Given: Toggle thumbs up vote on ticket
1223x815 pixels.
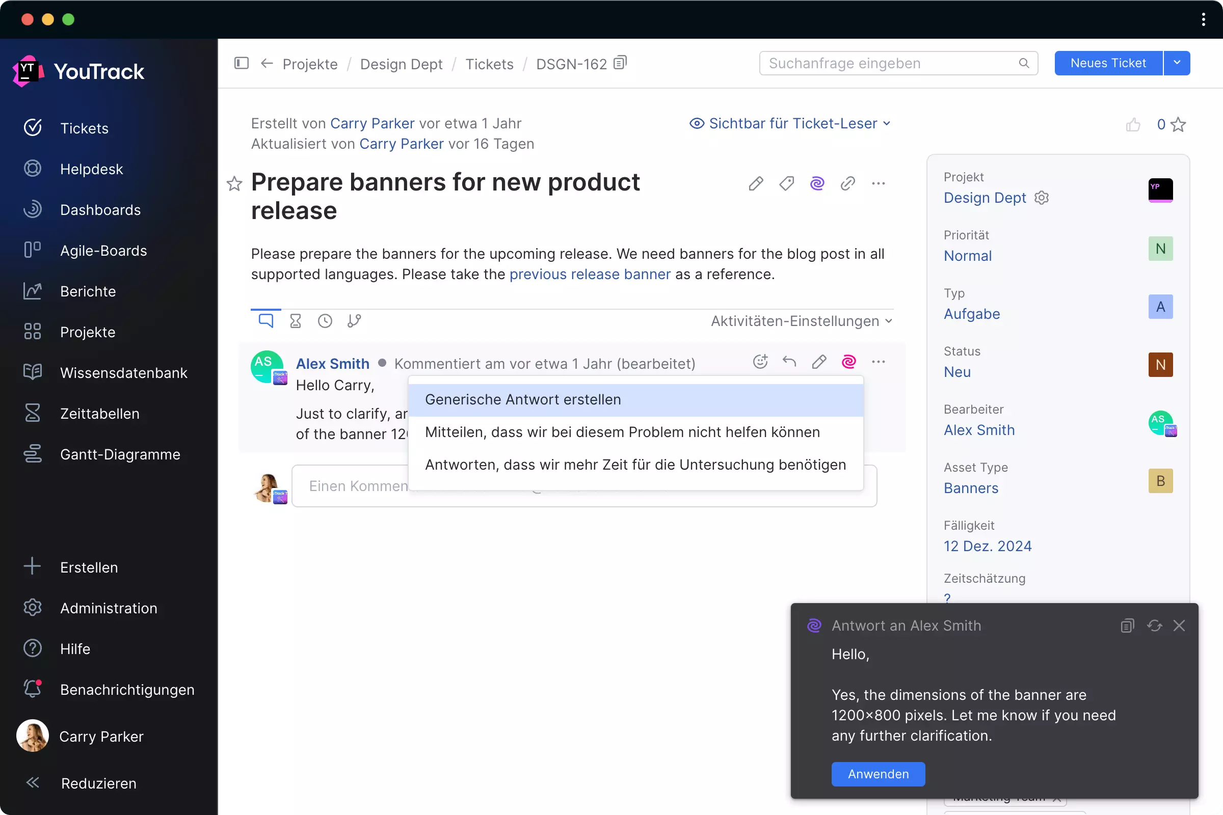Looking at the screenshot, I should [x=1133, y=125].
